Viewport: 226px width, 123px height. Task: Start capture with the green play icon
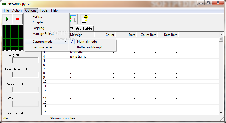coord(7,19)
